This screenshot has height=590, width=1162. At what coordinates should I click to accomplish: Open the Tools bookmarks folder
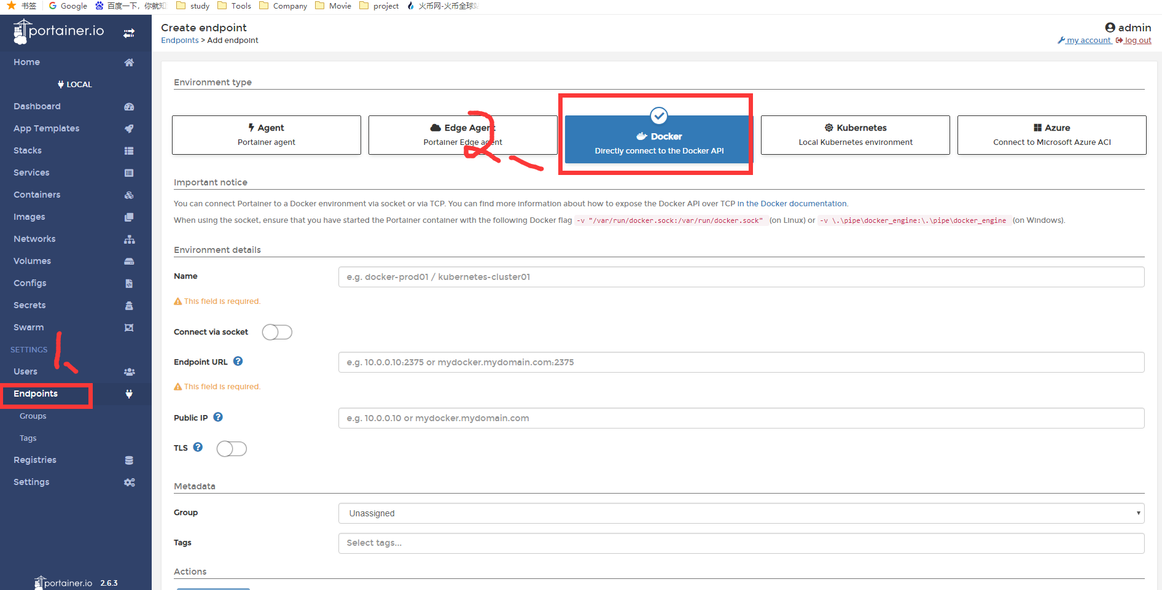[x=235, y=6]
